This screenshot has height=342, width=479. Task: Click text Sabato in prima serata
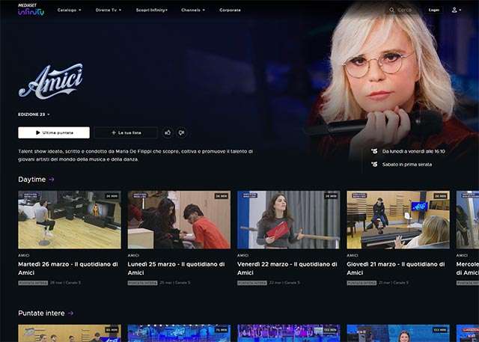click(x=407, y=165)
